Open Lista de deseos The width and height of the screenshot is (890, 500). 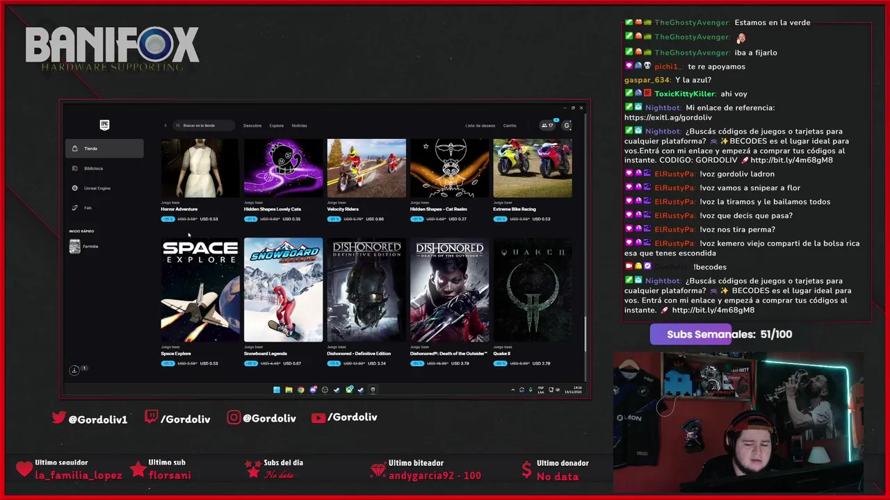(480, 126)
